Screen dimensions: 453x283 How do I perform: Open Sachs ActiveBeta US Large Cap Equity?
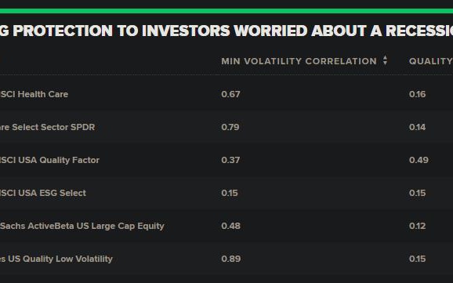coord(82,226)
